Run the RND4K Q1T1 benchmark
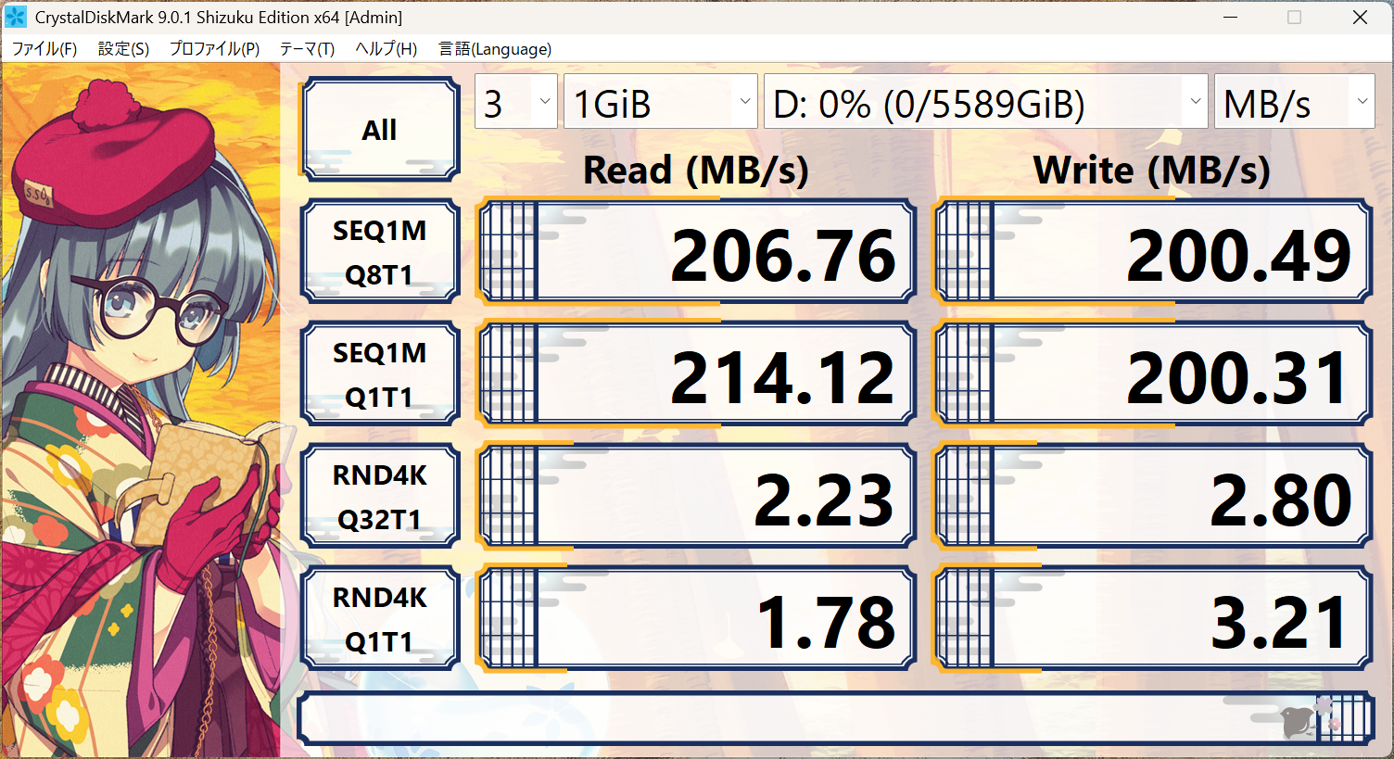This screenshot has height=759, width=1394. pyautogui.click(x=380, y=618)
